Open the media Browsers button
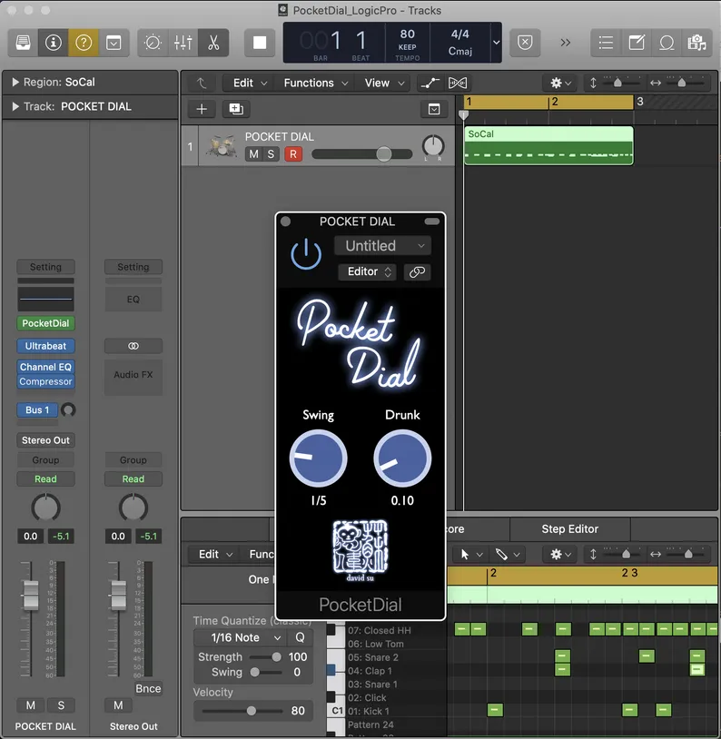The image size is (721, 739). point(696,43)
